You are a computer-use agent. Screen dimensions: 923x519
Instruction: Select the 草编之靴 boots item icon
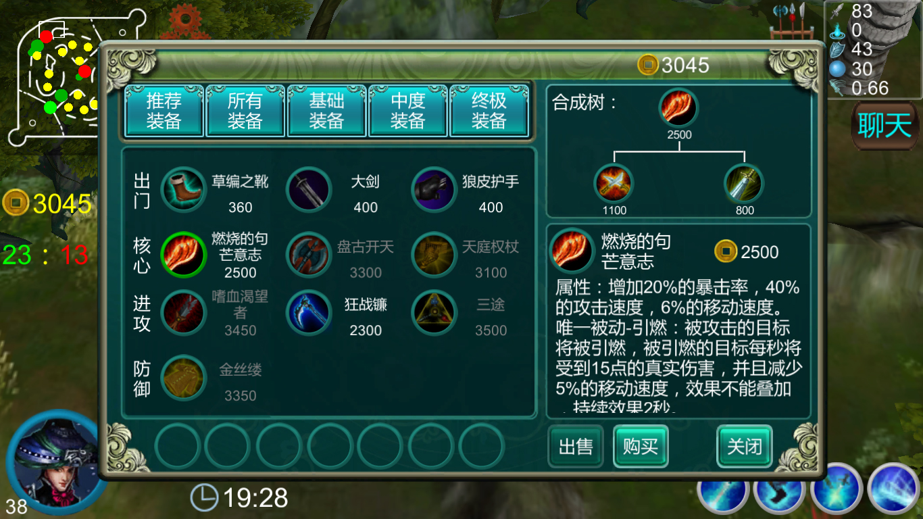pos(183,189)
